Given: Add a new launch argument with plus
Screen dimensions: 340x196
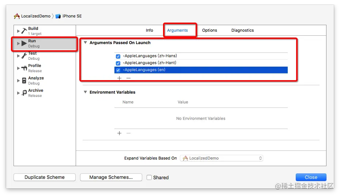Looking at the screenshot, I should pyautogui.click(x=119, y=78).
